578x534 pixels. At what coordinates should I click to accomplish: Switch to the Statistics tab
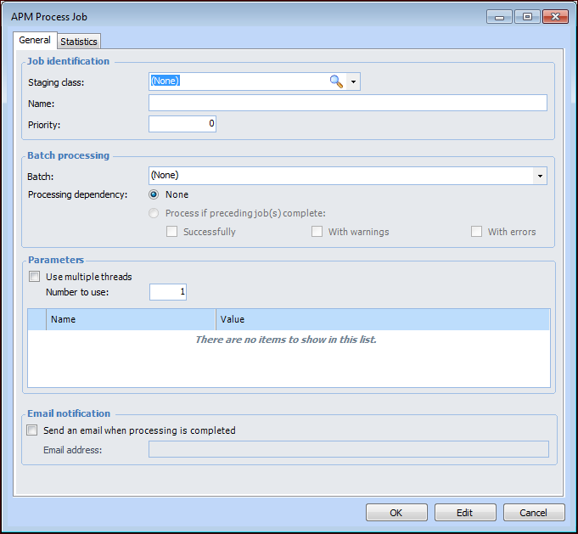[x=79, y=42]
